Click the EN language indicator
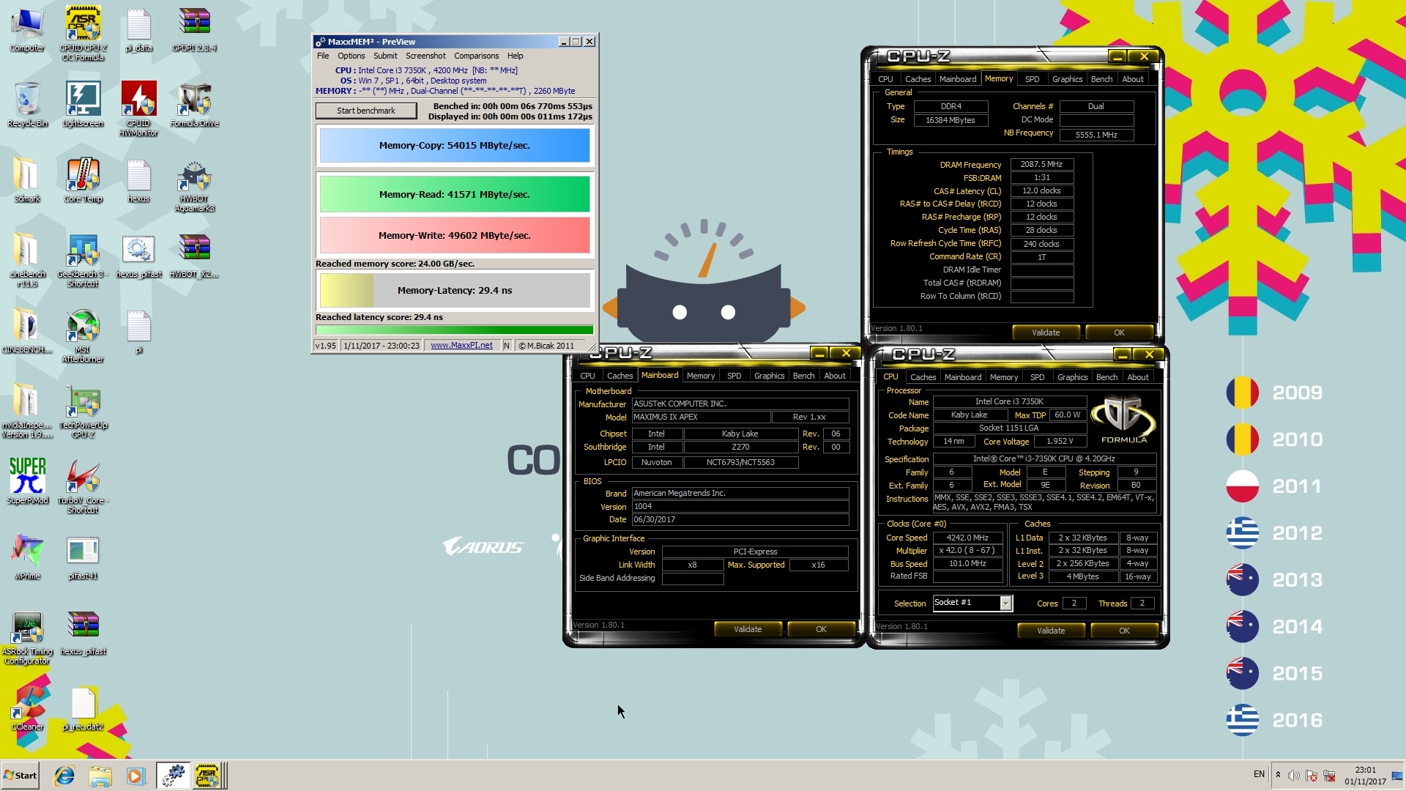Viewport: 1406px width, 791px height. point(1259,774)
